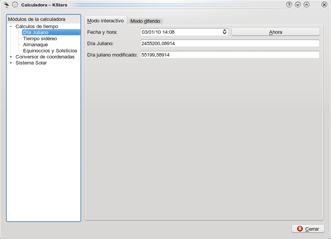
Task: Open the KStars window menu icon
Action: coord(6,5)
